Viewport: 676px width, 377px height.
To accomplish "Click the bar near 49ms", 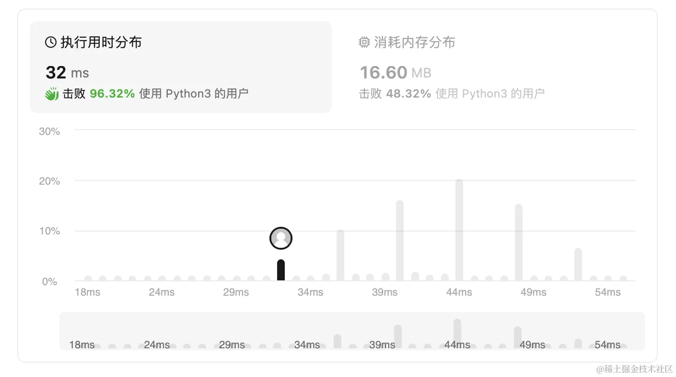I will [x=518, y=239].
